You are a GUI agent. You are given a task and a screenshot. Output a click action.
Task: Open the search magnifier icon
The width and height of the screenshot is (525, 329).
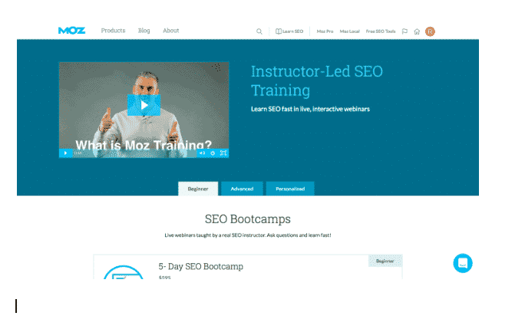point(259,31)
